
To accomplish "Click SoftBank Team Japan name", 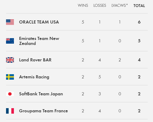I will [x=41, y=94].
